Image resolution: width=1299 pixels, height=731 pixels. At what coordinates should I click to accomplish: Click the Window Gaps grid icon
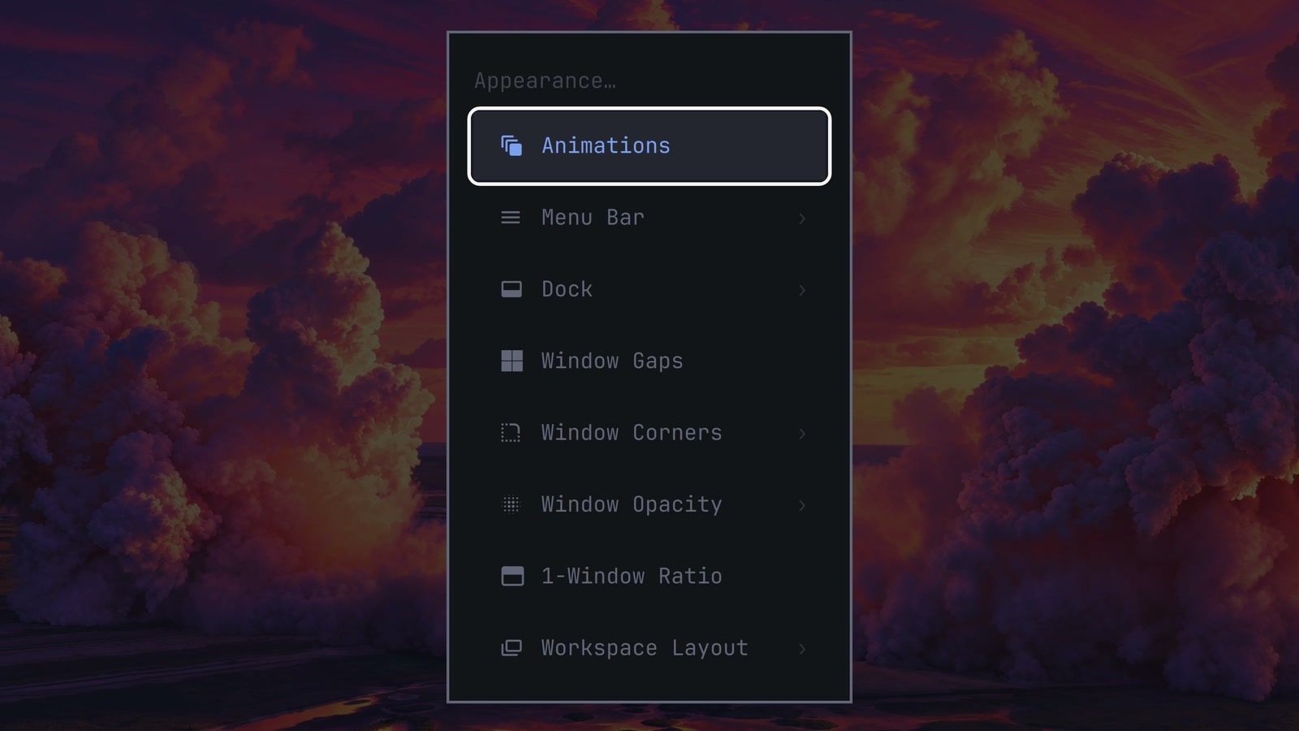coord(511,361)
